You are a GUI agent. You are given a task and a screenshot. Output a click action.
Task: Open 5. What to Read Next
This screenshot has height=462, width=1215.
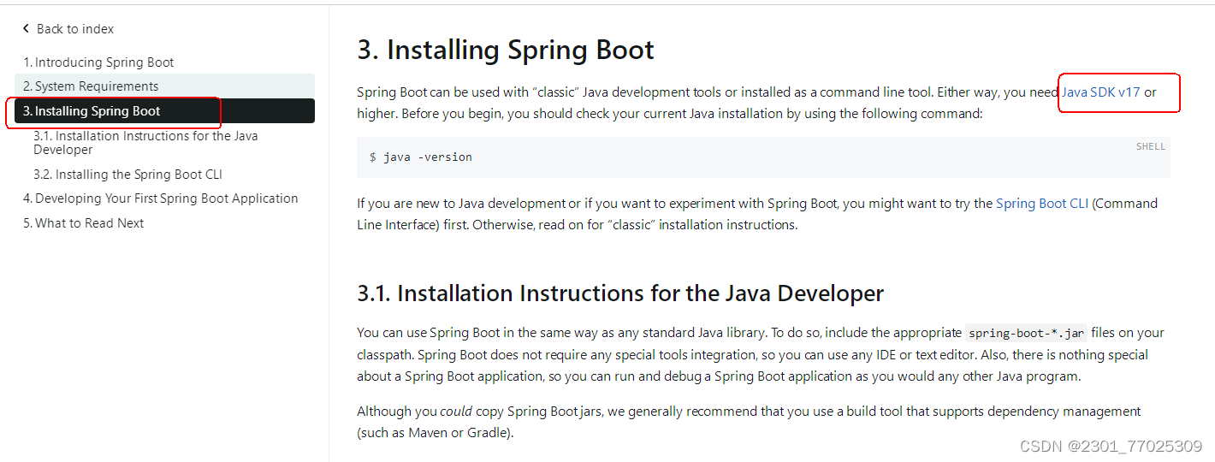pyautogui.click(x=83, y=223)
